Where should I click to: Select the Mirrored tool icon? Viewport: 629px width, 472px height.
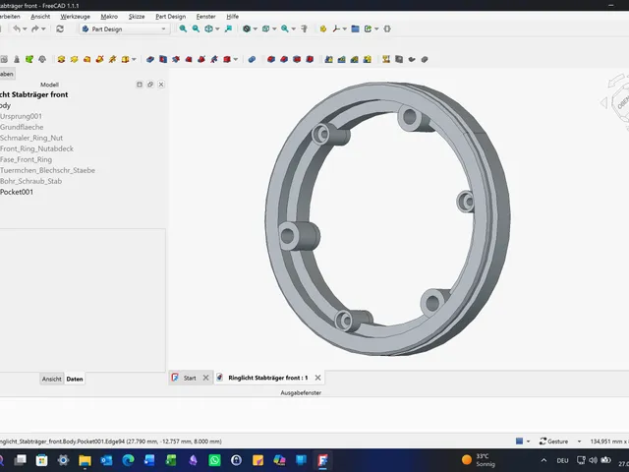click(x=328, y=59)
